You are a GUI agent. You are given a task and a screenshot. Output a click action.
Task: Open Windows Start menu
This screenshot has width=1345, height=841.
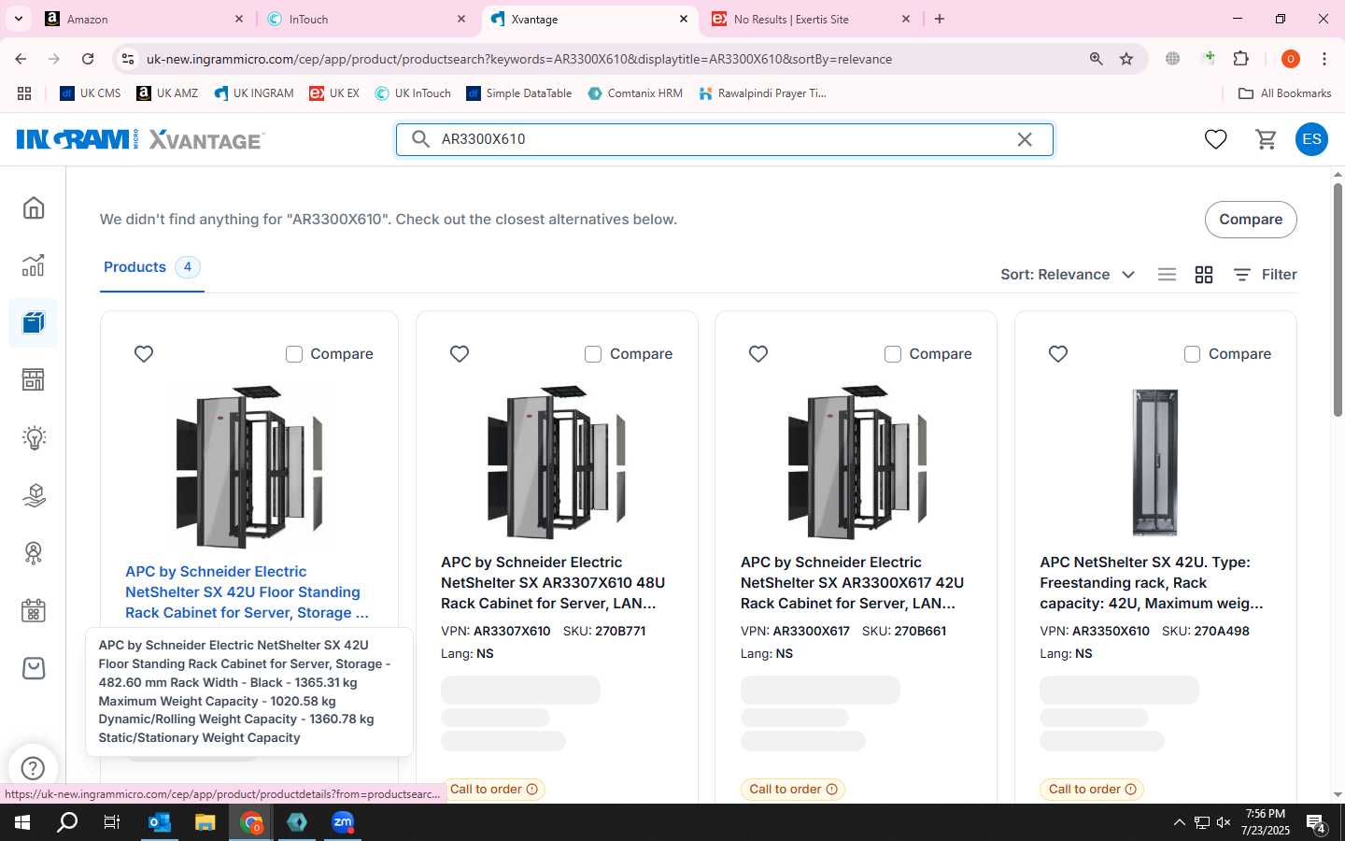click(x=22, y=822)
